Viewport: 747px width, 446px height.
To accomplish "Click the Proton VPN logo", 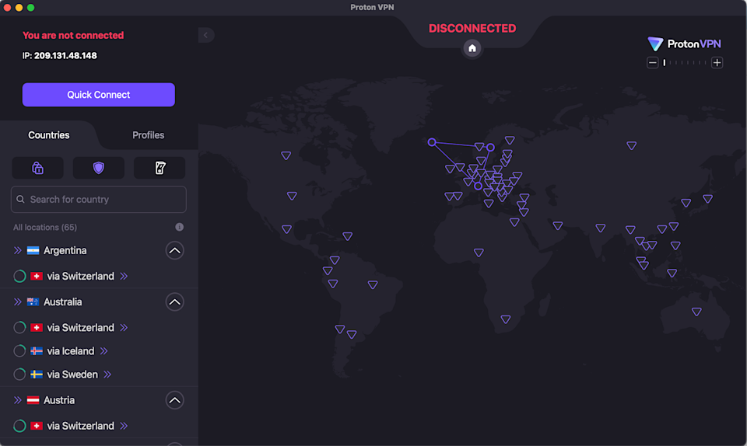I will (x=685, y=44).
